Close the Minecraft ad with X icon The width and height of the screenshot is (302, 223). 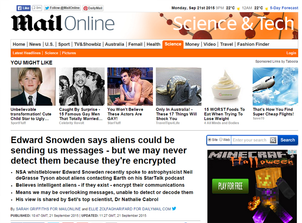pyautogui.click(x=295, y=152)
